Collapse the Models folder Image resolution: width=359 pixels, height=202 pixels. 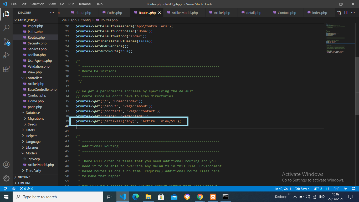click(32, 153)
